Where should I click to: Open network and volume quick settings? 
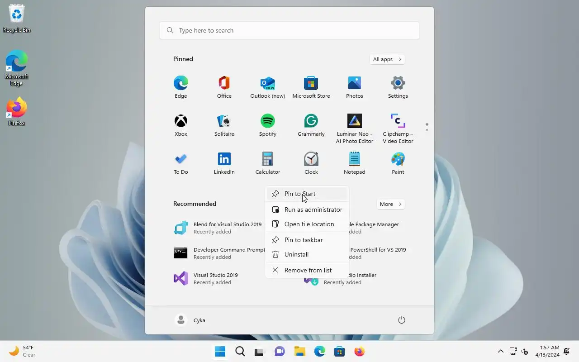click(519, 352)
